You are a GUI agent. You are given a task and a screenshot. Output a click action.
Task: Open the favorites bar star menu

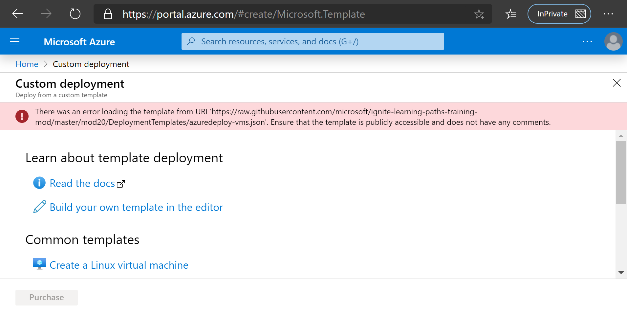(x=511, y=14)
